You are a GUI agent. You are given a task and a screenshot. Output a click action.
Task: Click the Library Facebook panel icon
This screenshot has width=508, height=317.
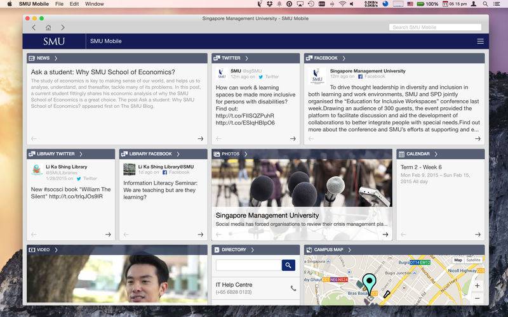coord(124,154)
